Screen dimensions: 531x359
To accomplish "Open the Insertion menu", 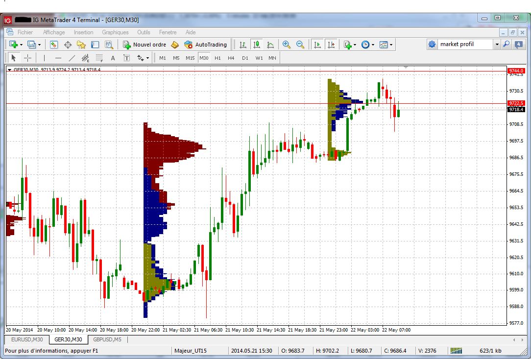I will (x=84, y=32).
